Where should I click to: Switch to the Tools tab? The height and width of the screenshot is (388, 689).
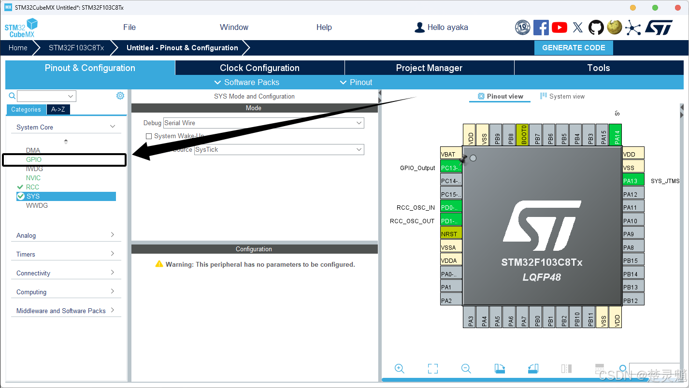(599, 68)
